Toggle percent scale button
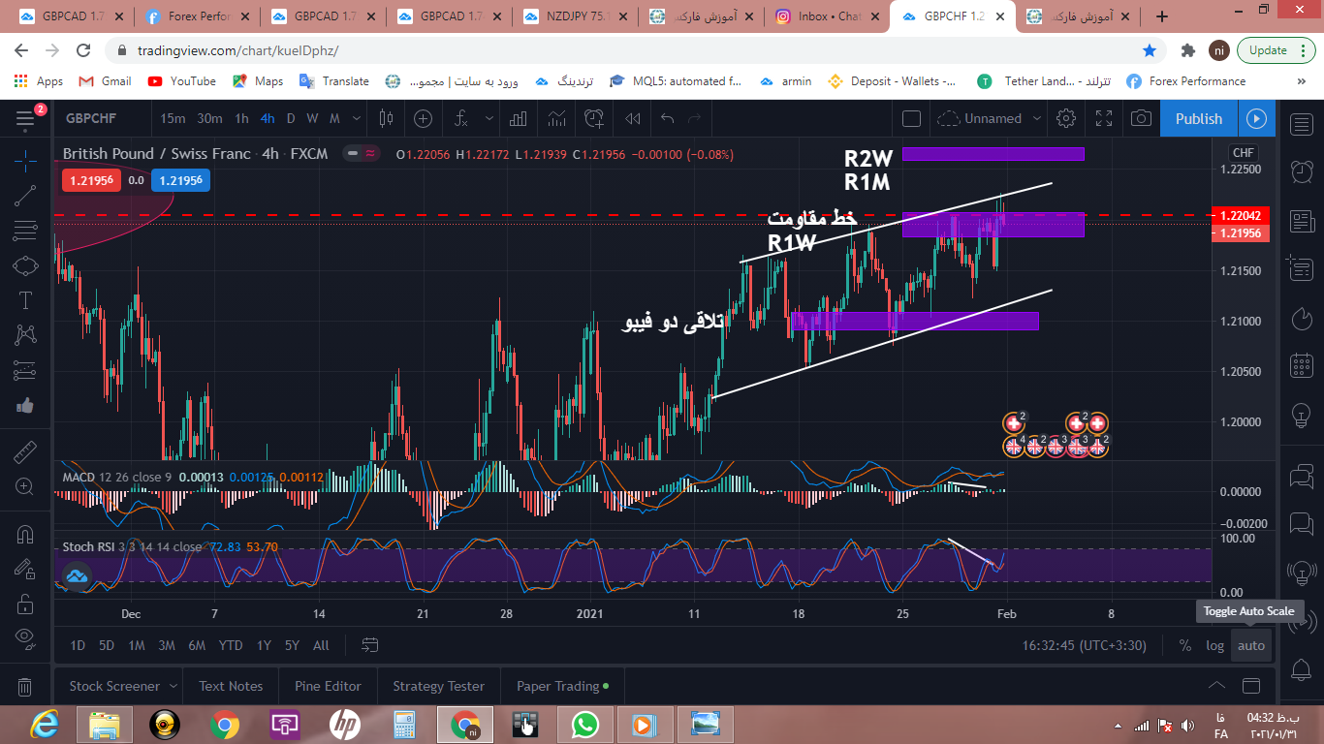 coord(1184,645)
